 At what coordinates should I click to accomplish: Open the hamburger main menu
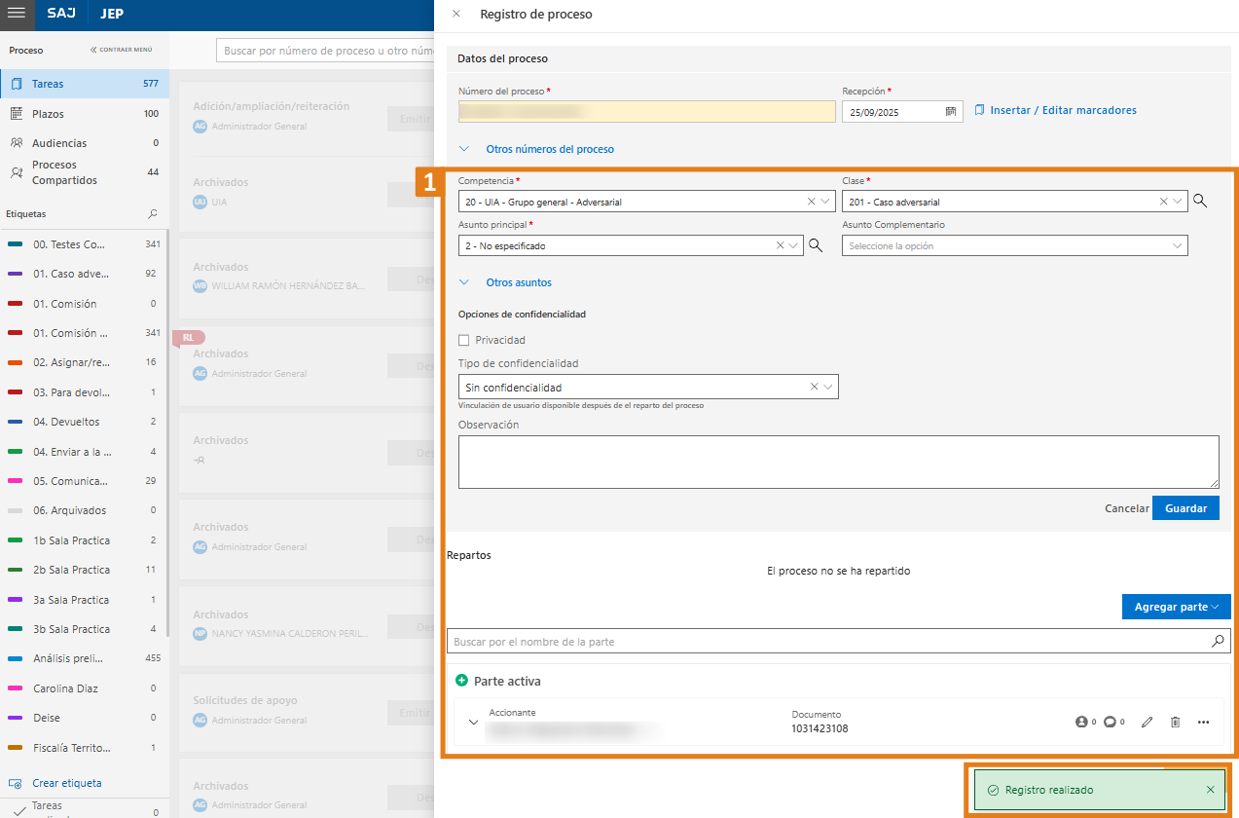17,15
